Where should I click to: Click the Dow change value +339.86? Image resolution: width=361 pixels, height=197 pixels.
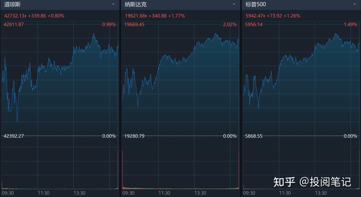point(37,16)
